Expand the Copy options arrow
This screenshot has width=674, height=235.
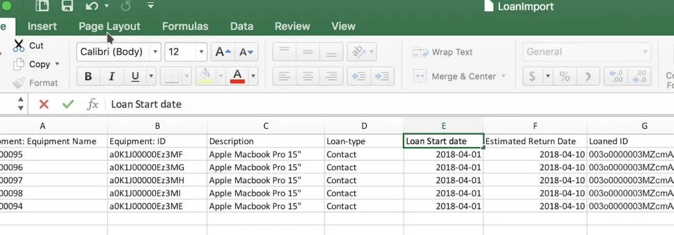pos(57,64)
